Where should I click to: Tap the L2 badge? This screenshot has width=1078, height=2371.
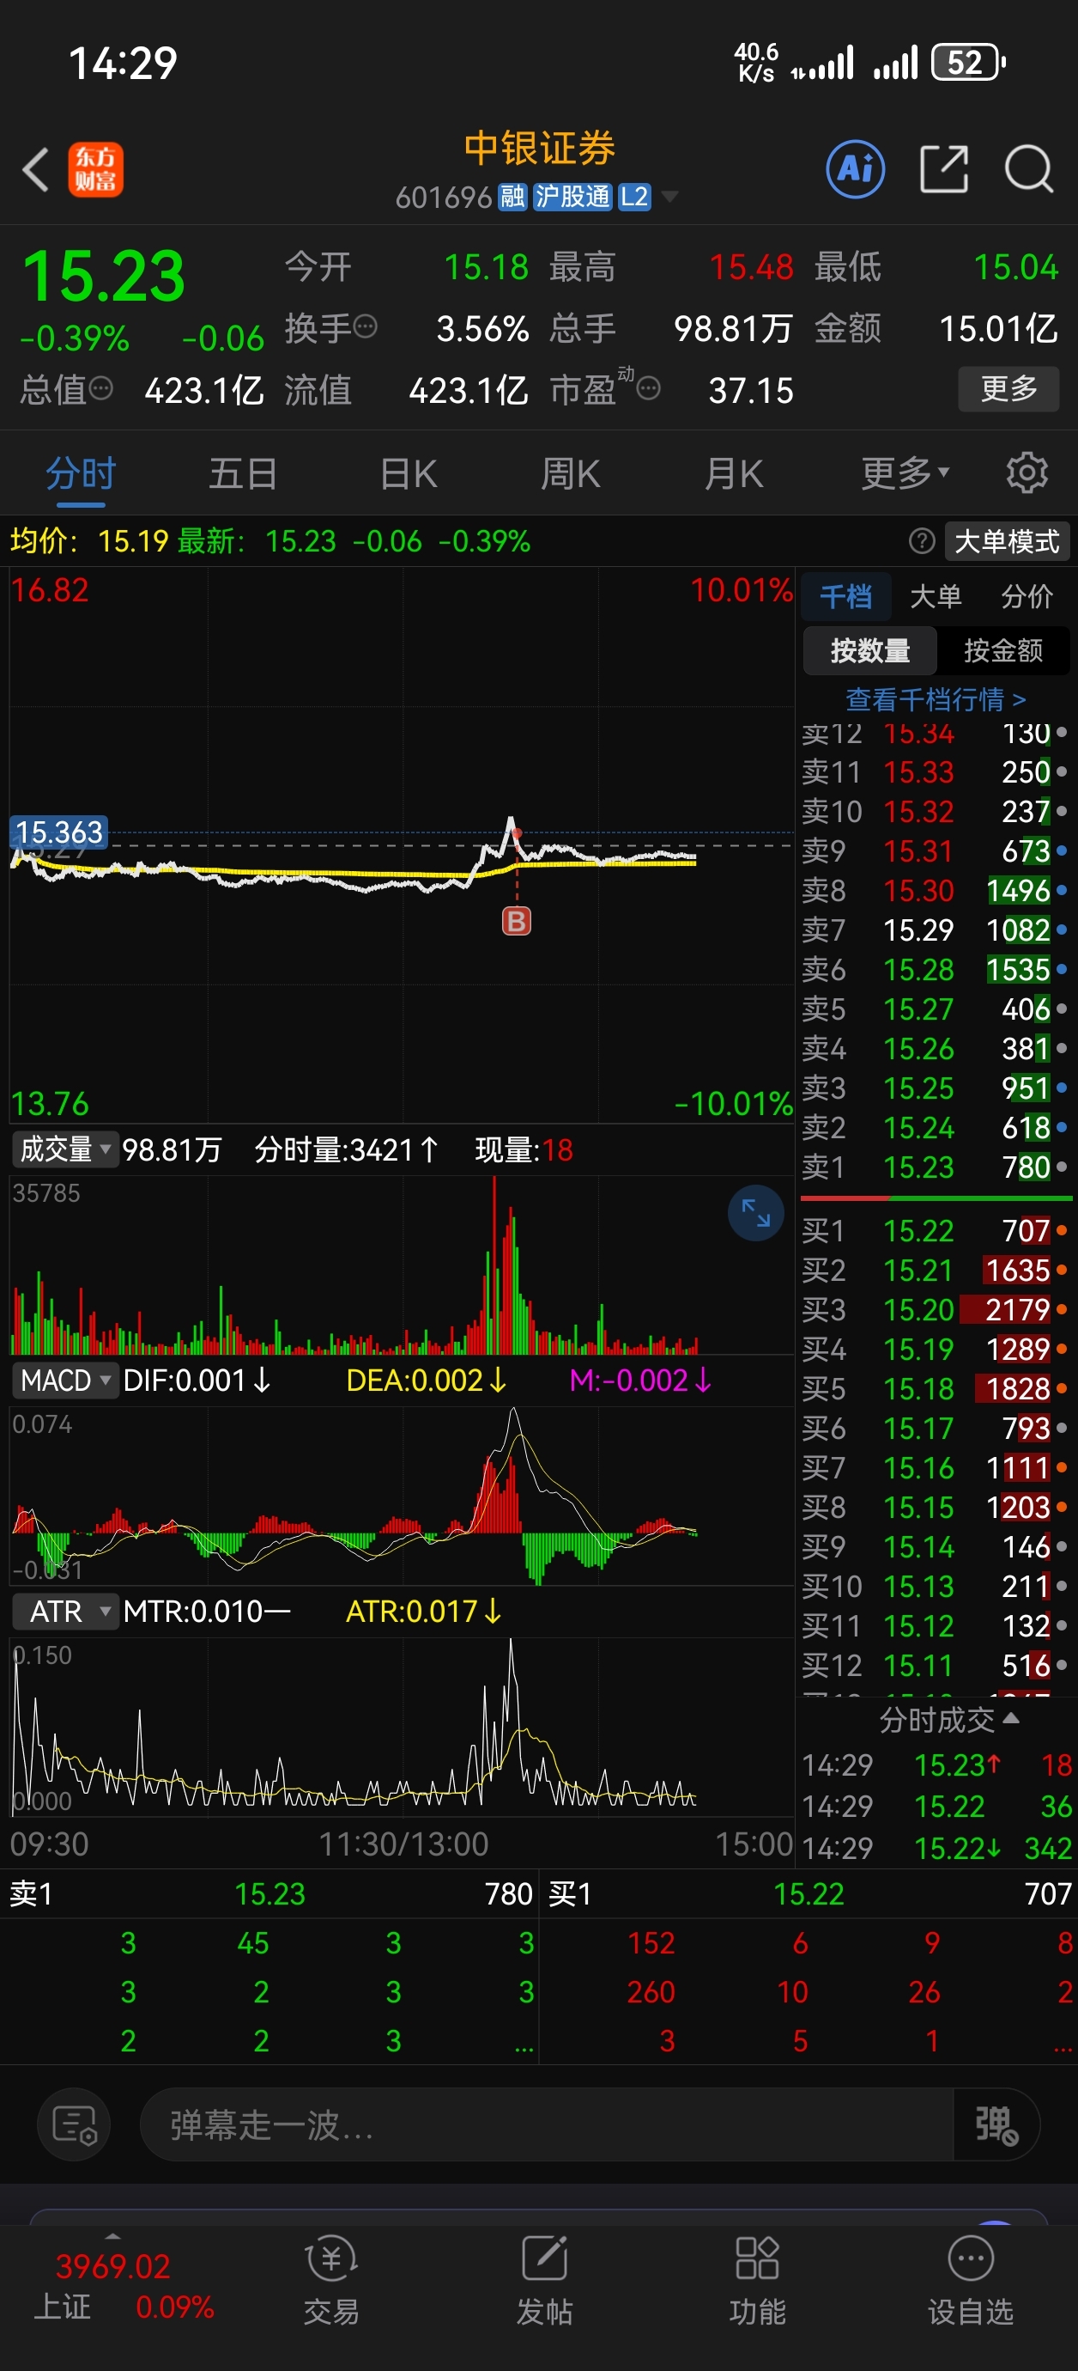point(634,197)
